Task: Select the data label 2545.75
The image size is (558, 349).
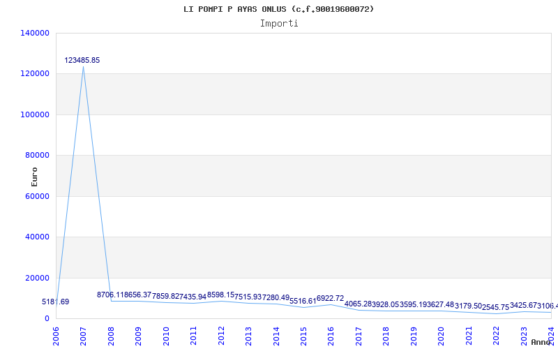Action: (x=496, y=307)
